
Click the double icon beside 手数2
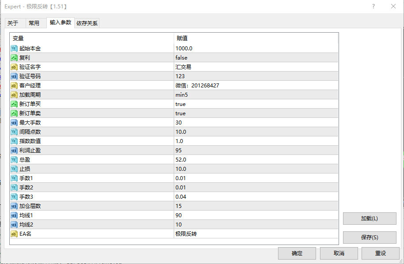coord(14,187)
